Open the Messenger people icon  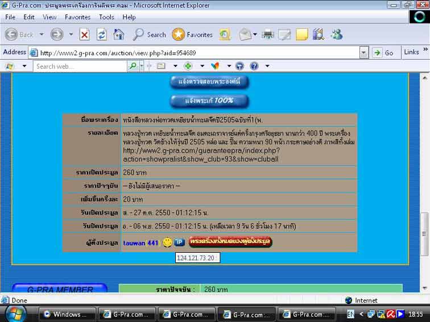tap(336, 35)
